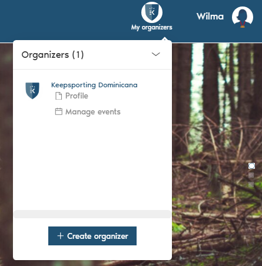Click the grey horizontal scrollbar in panel
Viewport: 262px width, 266px height.
[x=92, y=214]
